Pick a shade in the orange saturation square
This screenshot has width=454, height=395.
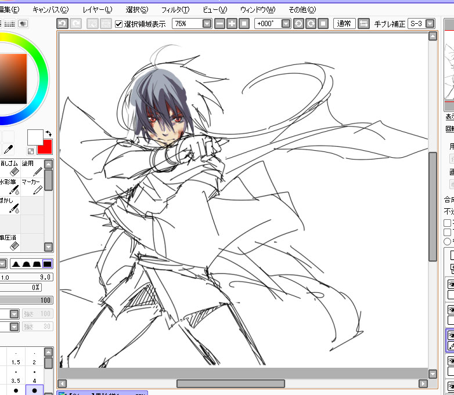pyautogui.click(x=13, y=79)
